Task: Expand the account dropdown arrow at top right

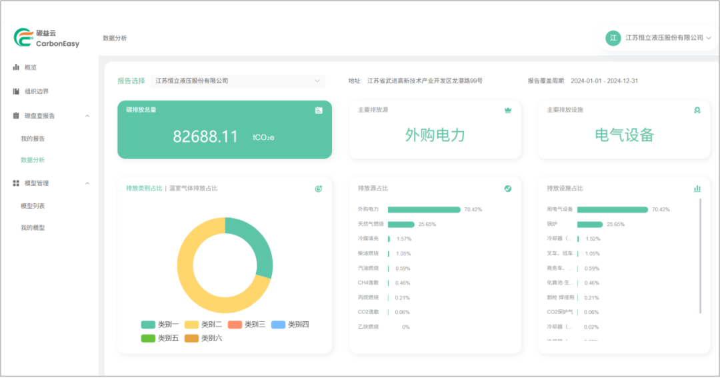Action: pyautogui.click(x=709, y=38)
